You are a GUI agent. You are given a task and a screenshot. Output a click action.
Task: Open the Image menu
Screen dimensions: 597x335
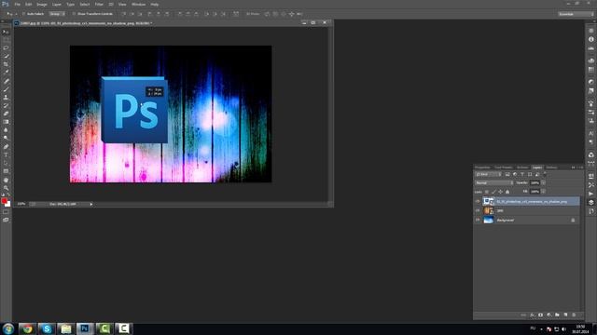coord(41,4)
